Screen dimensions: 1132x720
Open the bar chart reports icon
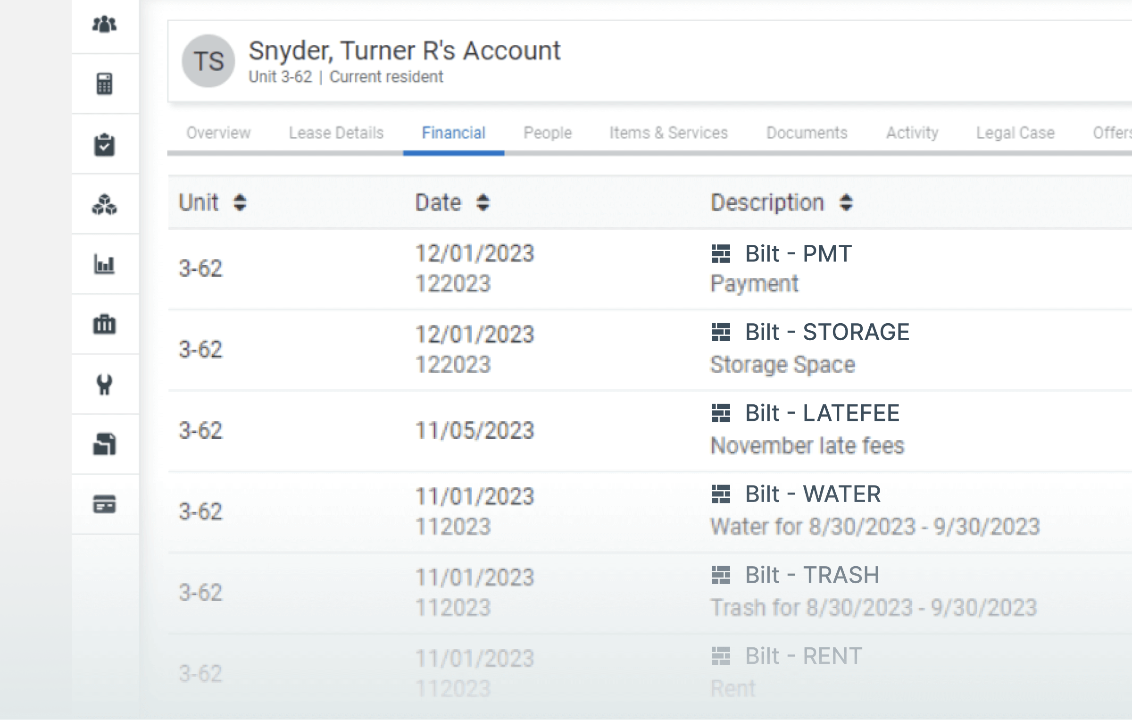tap(104, 265)
